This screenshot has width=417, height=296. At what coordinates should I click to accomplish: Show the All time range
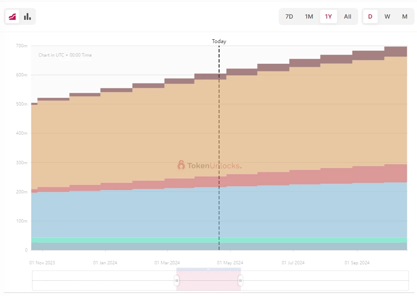tap(348, 16)
